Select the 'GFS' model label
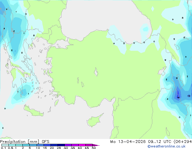Screen dimensions: 192x149 pos(45,142)
